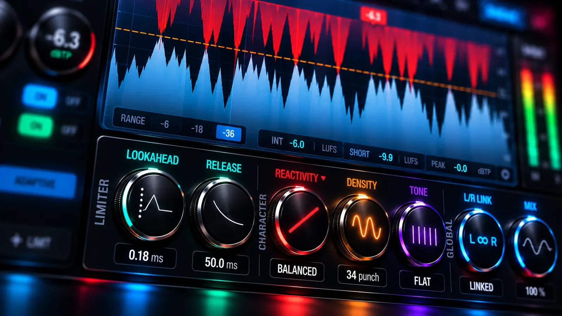Viewport: 562px width, 316px height.
Task: Click the red -4.3 gain reduction marker
Action: pyautogui.click(x=373, y=16)
